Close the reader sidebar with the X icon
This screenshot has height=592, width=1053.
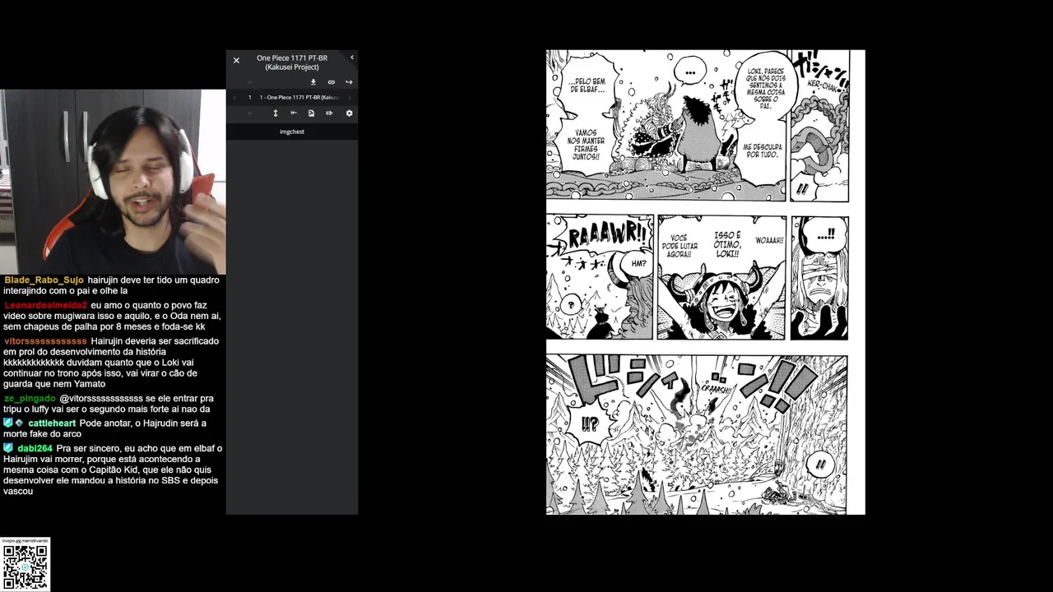(x=236, y=60)
